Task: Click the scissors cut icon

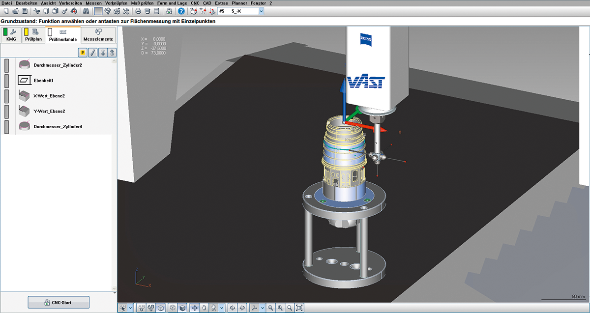Action: click(x=36, y=11)
